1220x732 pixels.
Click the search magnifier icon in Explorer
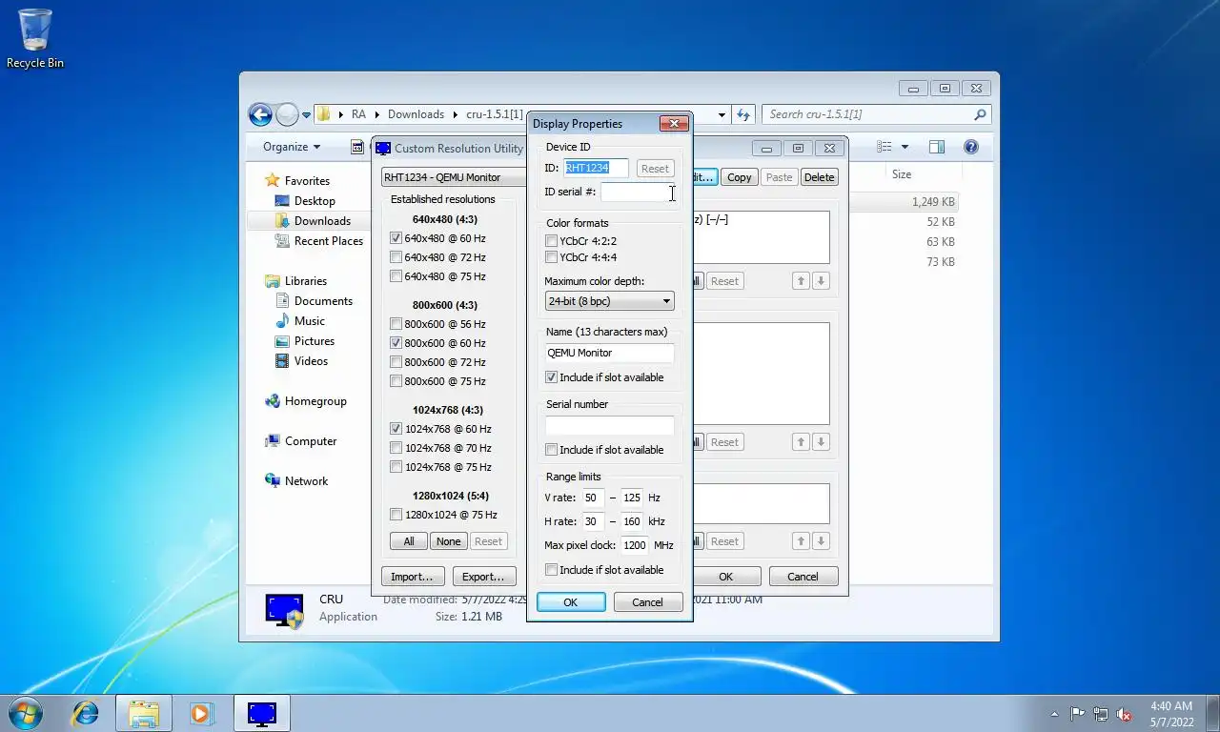click(980, 114)
